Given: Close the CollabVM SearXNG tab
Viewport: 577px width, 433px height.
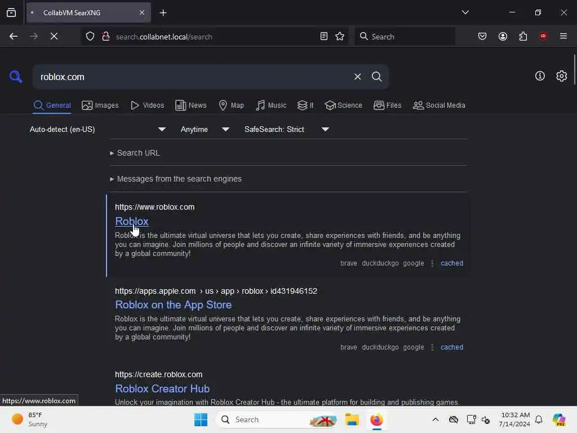Looking at the screenshot, I should point(142,13).
